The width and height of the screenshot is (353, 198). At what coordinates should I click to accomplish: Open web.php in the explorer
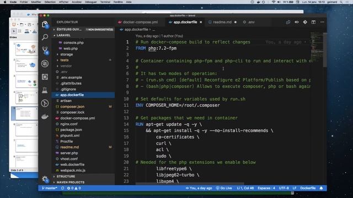point(71,48)
